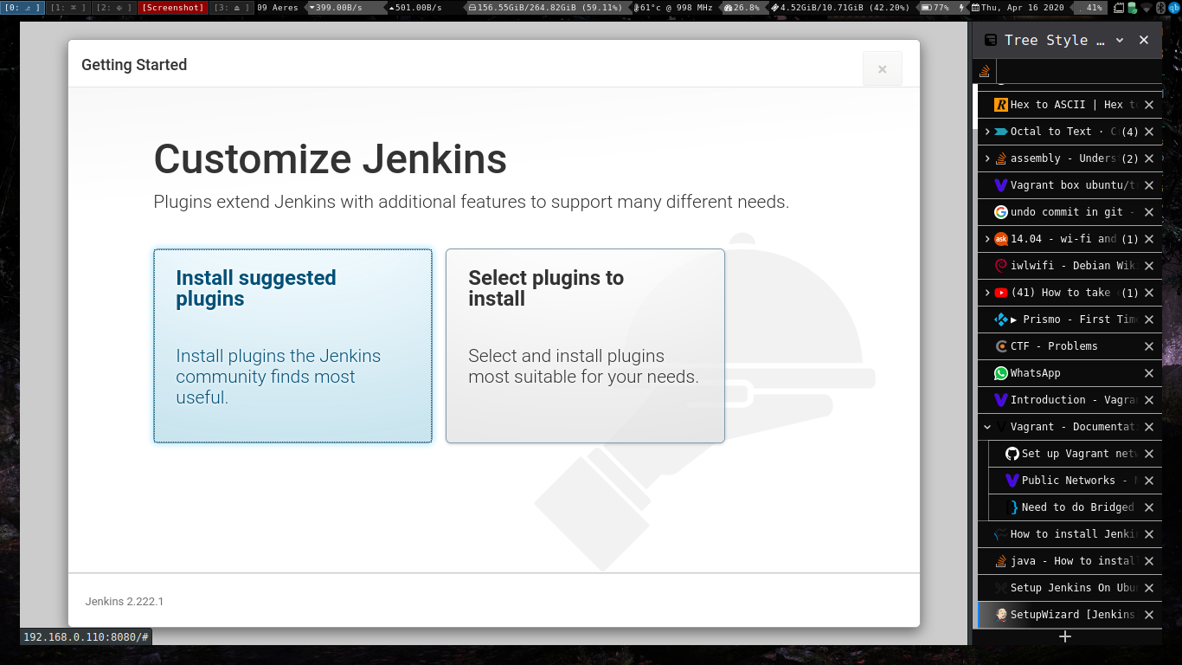Click the Jenkins favicon on SetupWizard tab

1001,615
